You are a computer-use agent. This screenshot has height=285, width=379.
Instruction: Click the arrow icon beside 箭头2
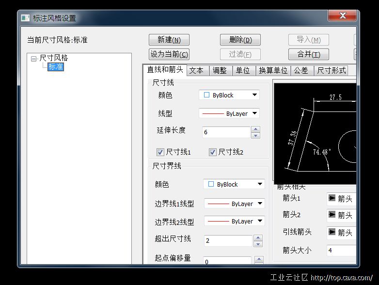click(x=332, y=214)
